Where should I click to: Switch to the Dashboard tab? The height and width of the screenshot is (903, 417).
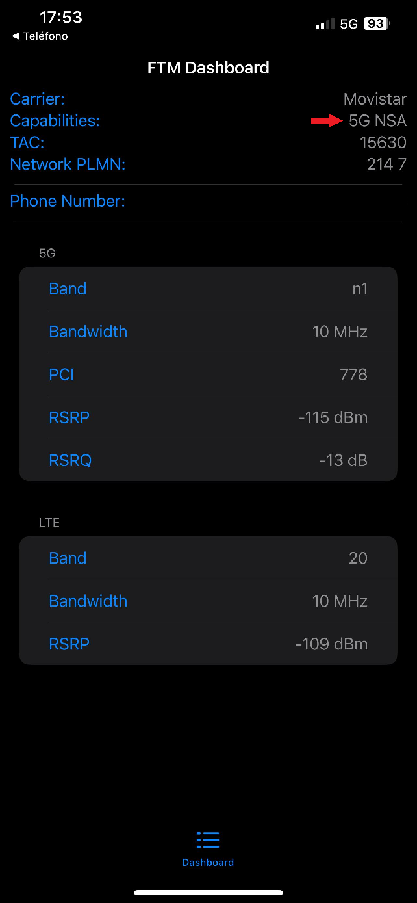(x=208, y=848)
